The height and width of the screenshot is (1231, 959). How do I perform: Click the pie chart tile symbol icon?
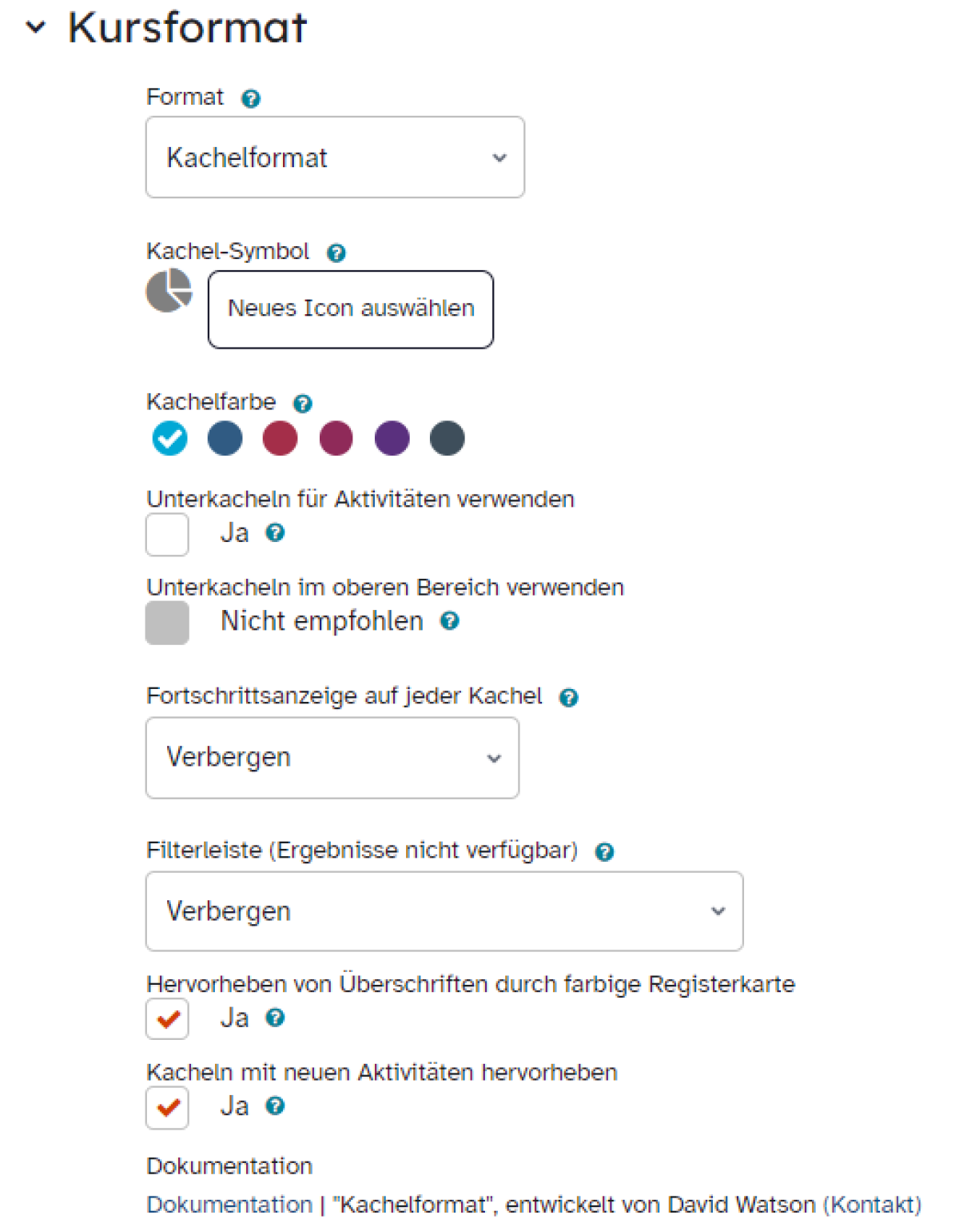[x=169, y=290]
